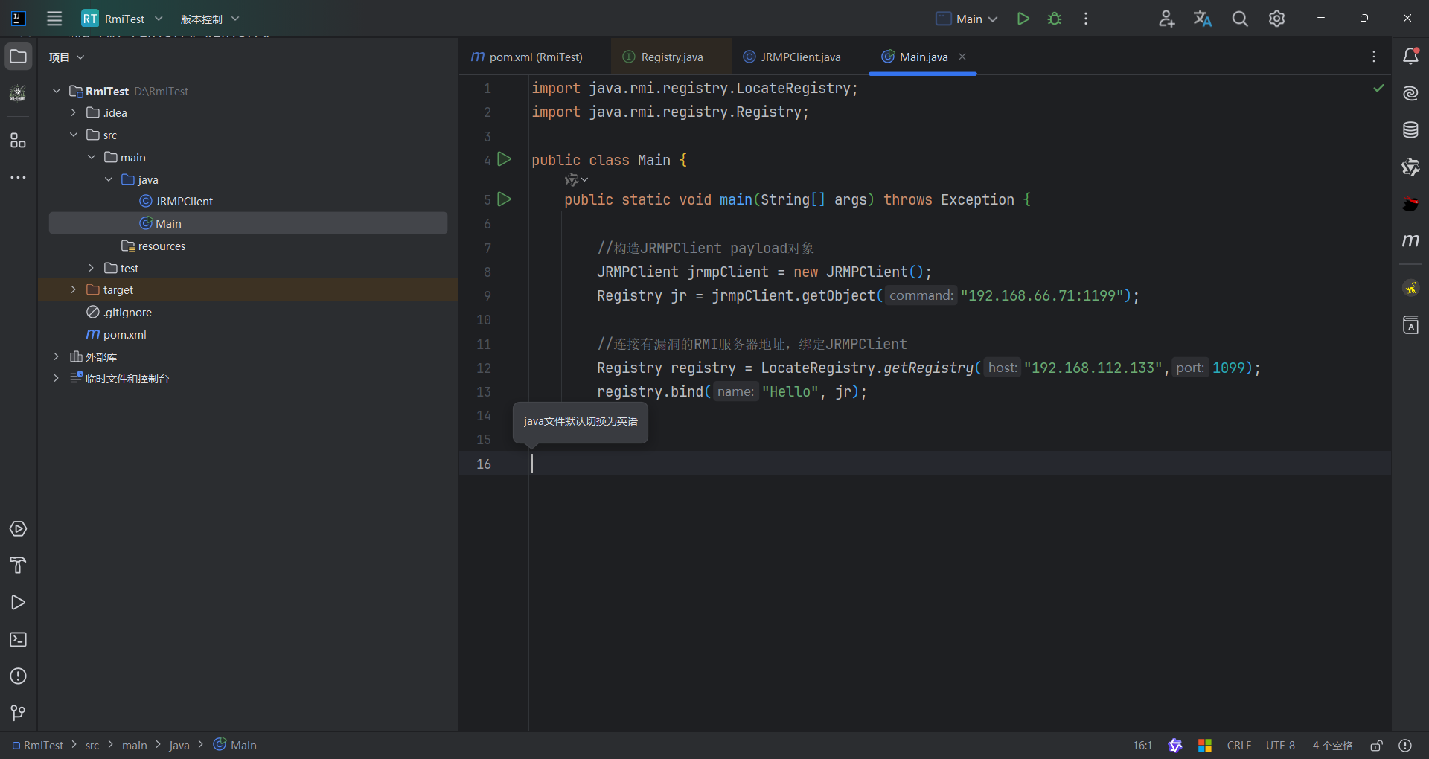Click the gutter run icon for class Main
The width and height of the screenshot is (1429, 759).
504,159
